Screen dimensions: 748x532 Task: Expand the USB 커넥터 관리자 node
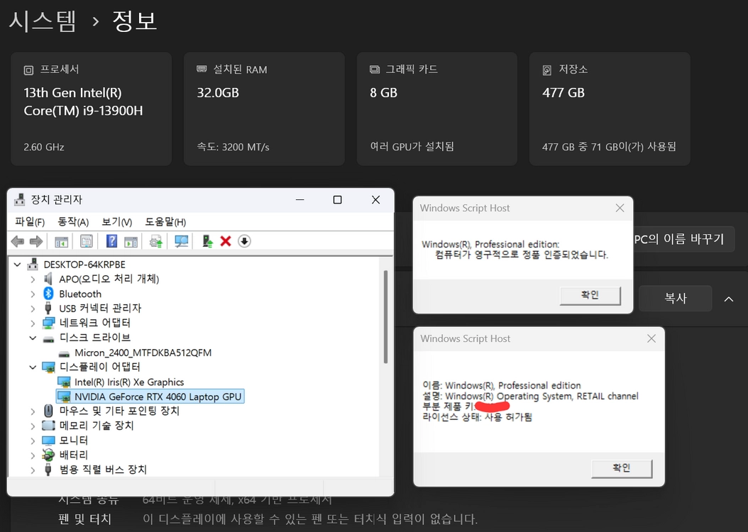[x=33, y=309]
